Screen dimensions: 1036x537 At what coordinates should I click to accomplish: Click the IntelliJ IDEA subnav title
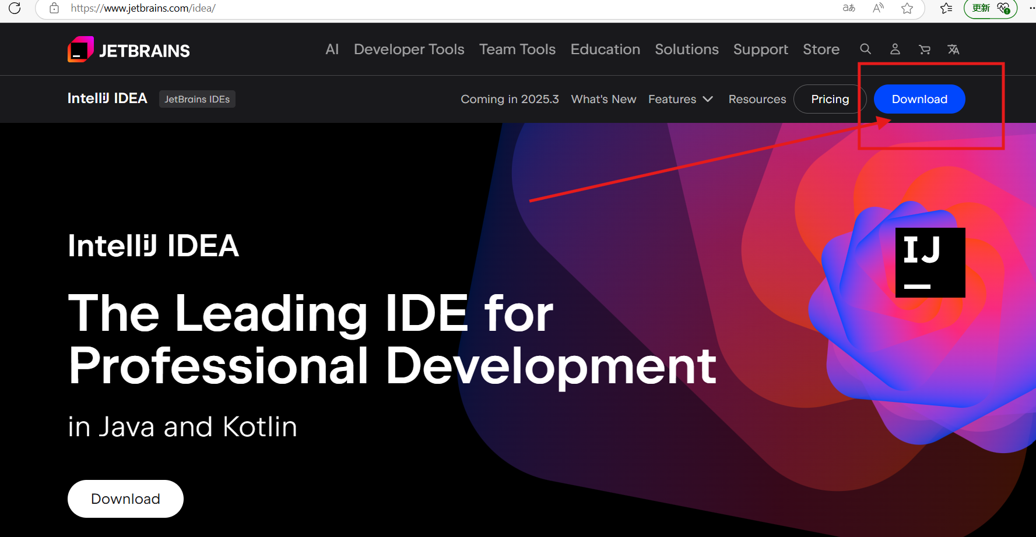(107, 98)
